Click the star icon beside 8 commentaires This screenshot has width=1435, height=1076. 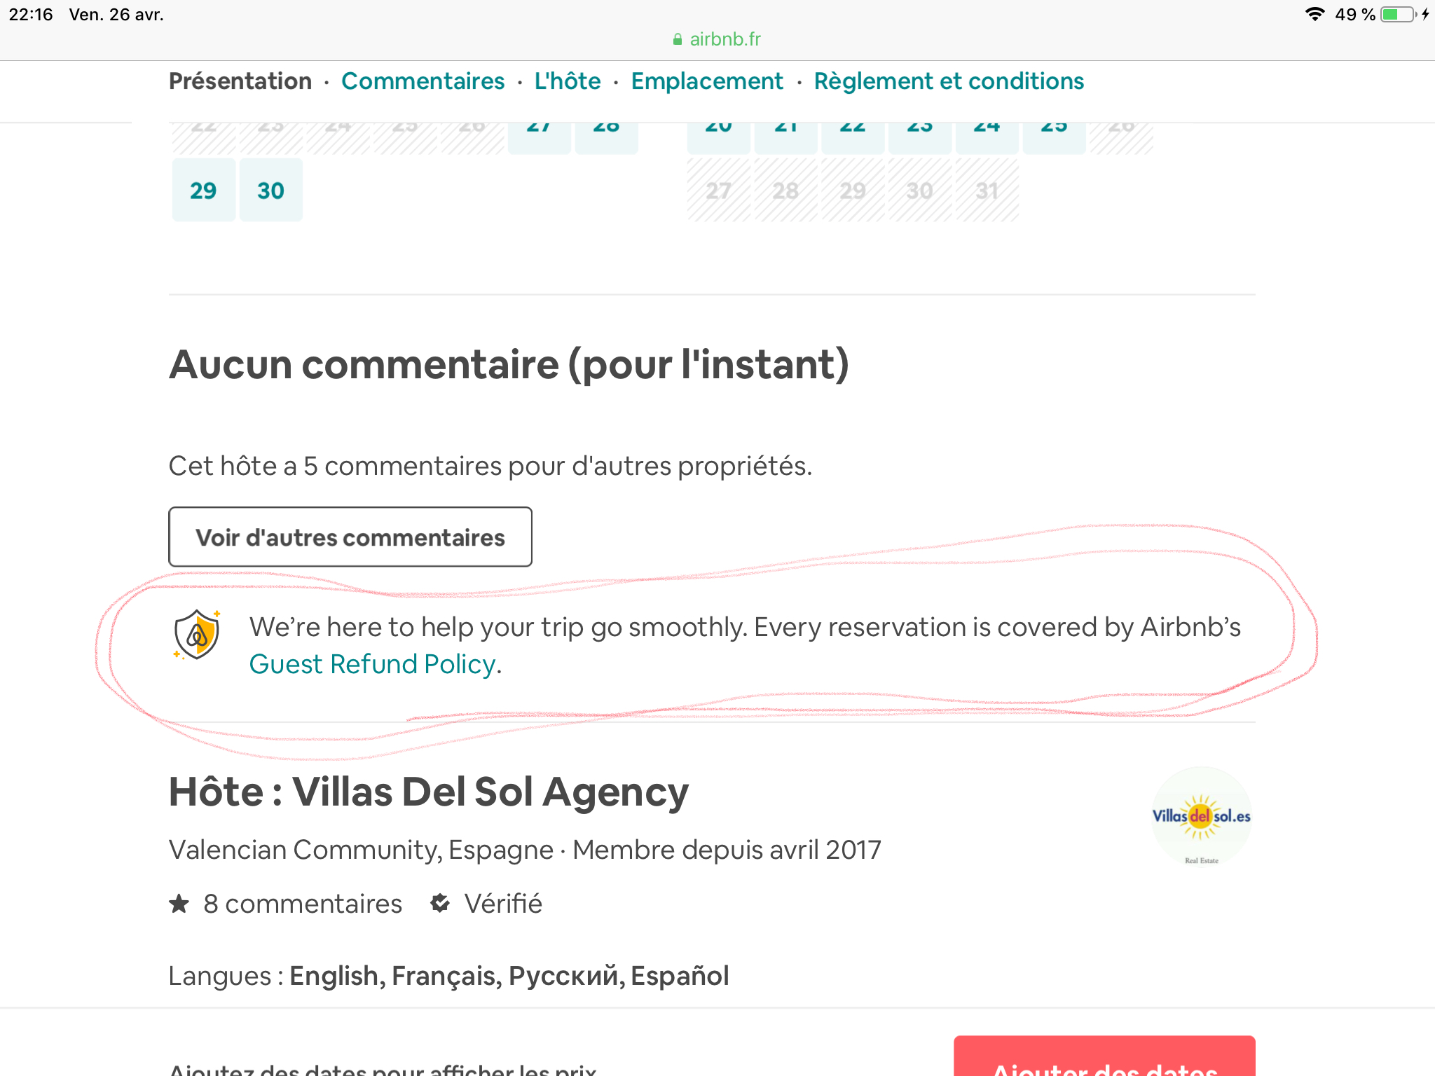click(179, 904)
